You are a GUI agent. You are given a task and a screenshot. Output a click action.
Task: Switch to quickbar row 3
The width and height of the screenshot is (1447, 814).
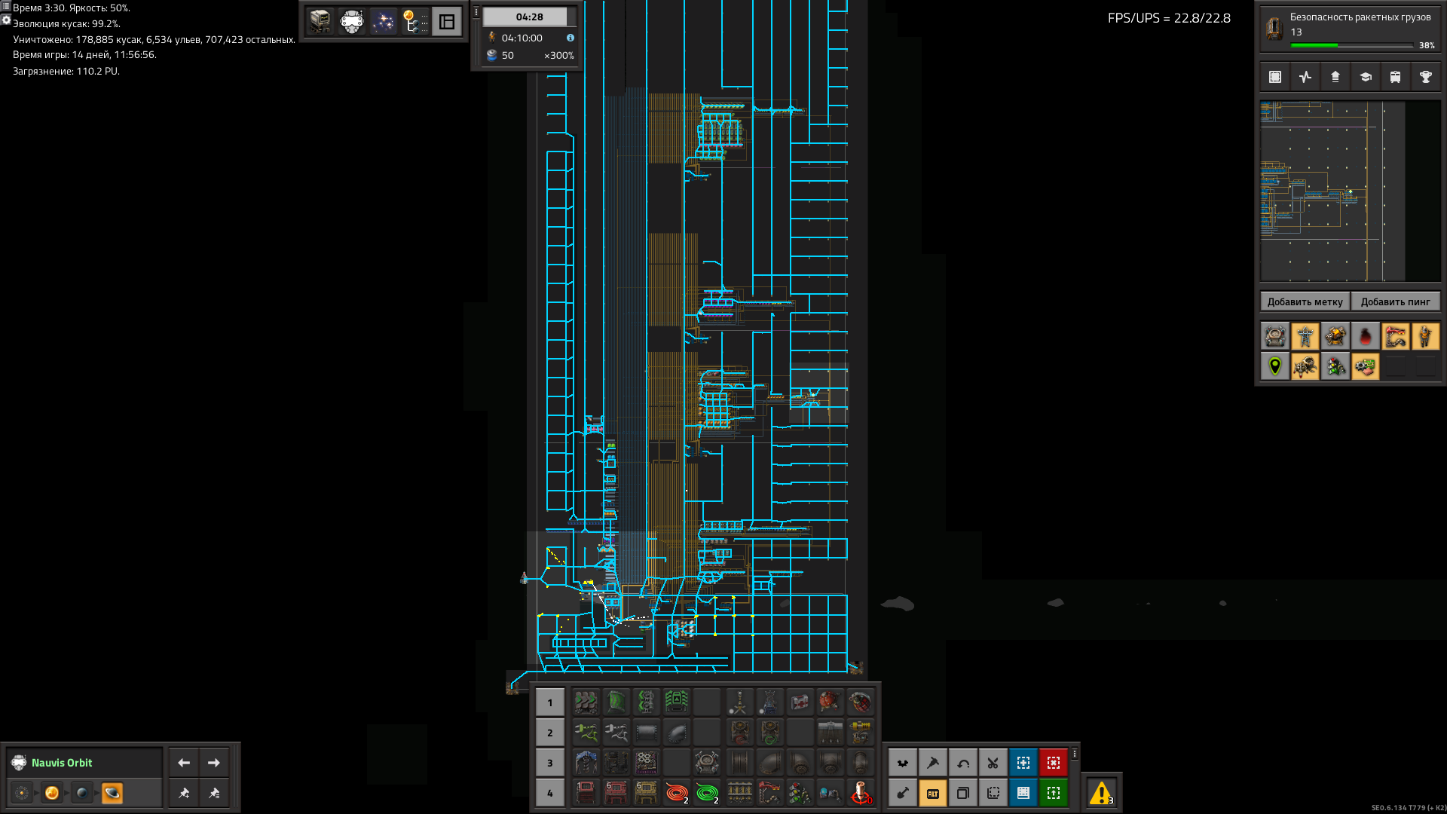tap(549, 763)
